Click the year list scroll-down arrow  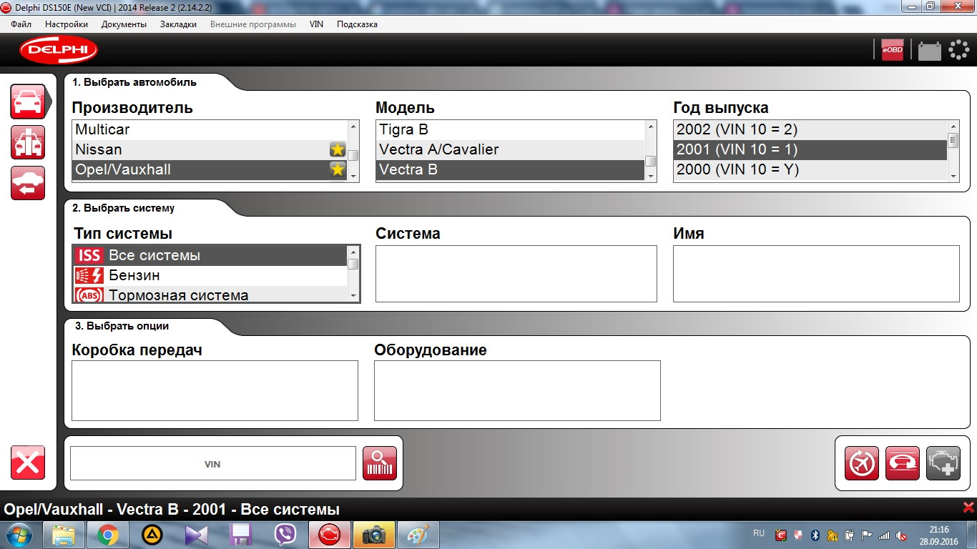[953, 175]
